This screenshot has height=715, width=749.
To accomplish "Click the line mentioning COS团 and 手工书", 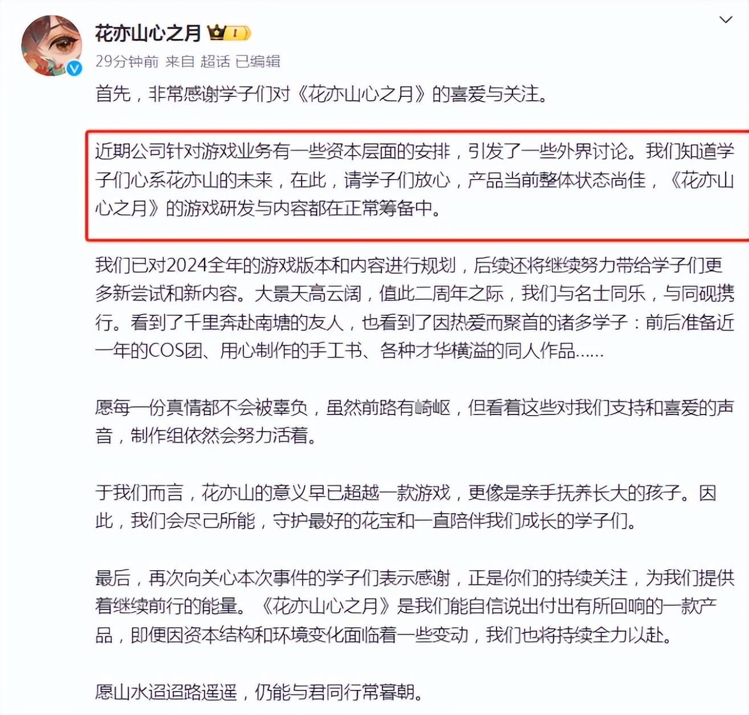I will [x=349, y=350].
